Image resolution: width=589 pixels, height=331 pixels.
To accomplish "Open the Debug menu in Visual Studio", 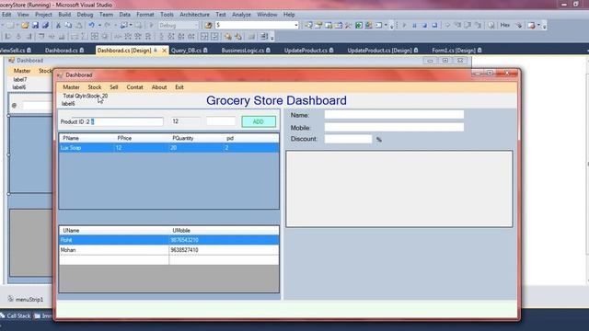I will pos(85,15).
